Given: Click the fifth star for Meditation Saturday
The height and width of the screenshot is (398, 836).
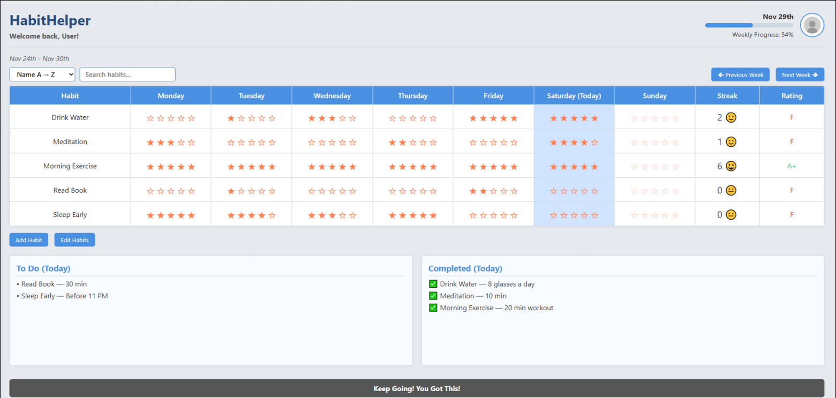Looking at the screenshot, I should [594, 142].
